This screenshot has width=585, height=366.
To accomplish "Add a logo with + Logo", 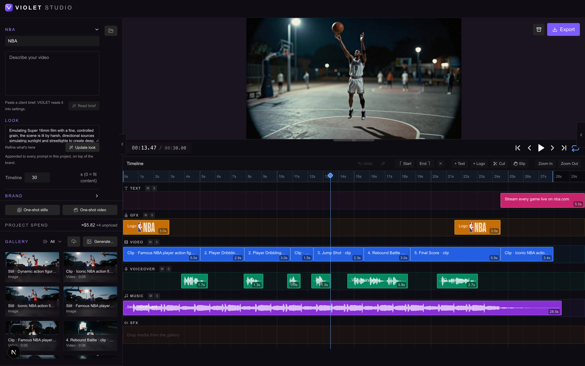I will (x=479, y=164).
